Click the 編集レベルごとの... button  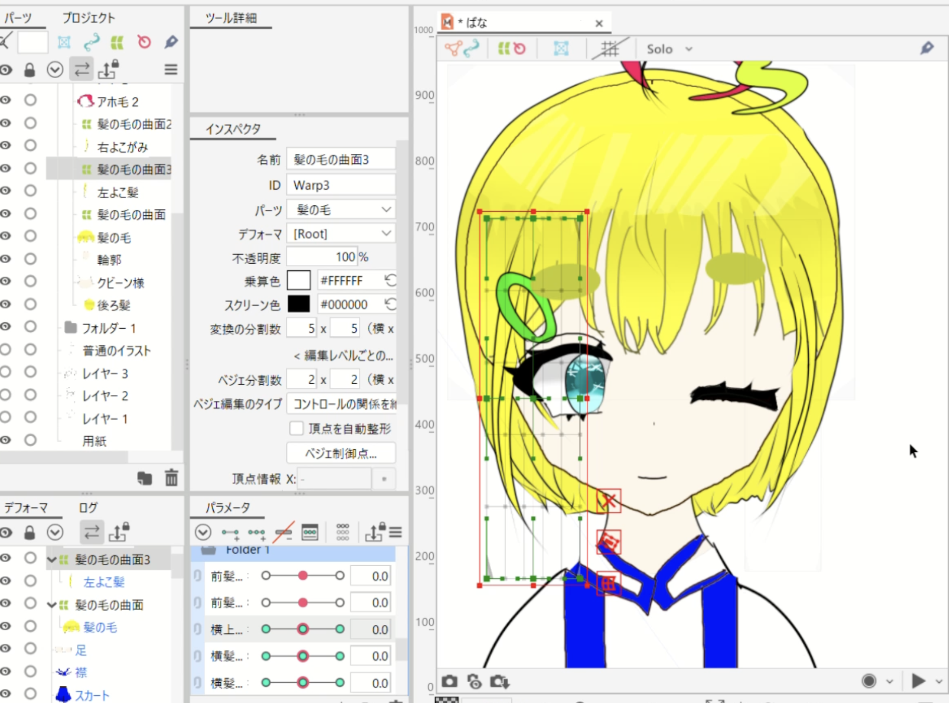click(343, 356)
